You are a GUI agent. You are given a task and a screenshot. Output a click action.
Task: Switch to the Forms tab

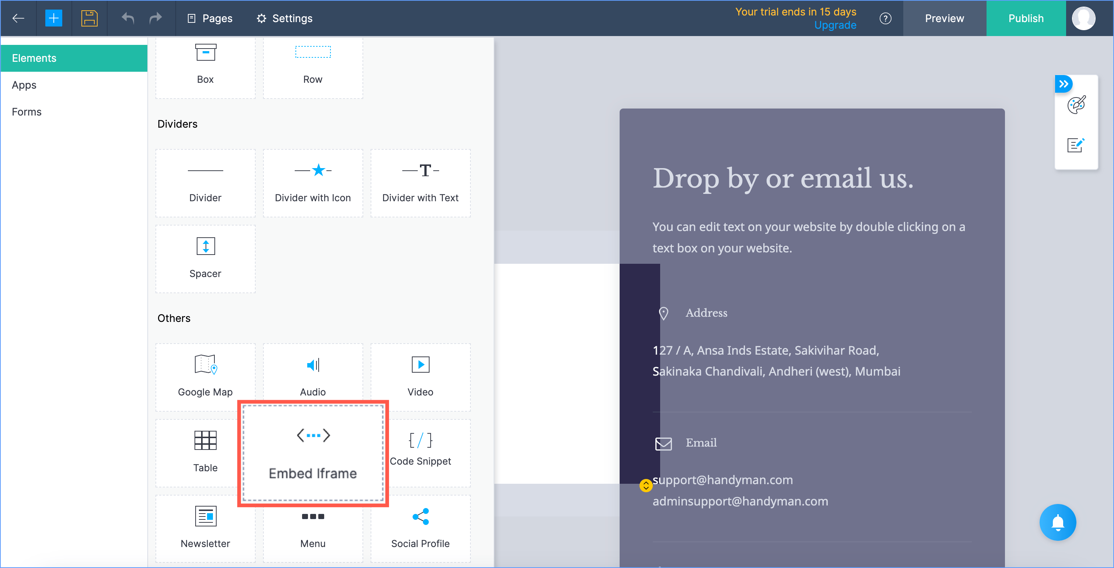(x=27, y=112)
